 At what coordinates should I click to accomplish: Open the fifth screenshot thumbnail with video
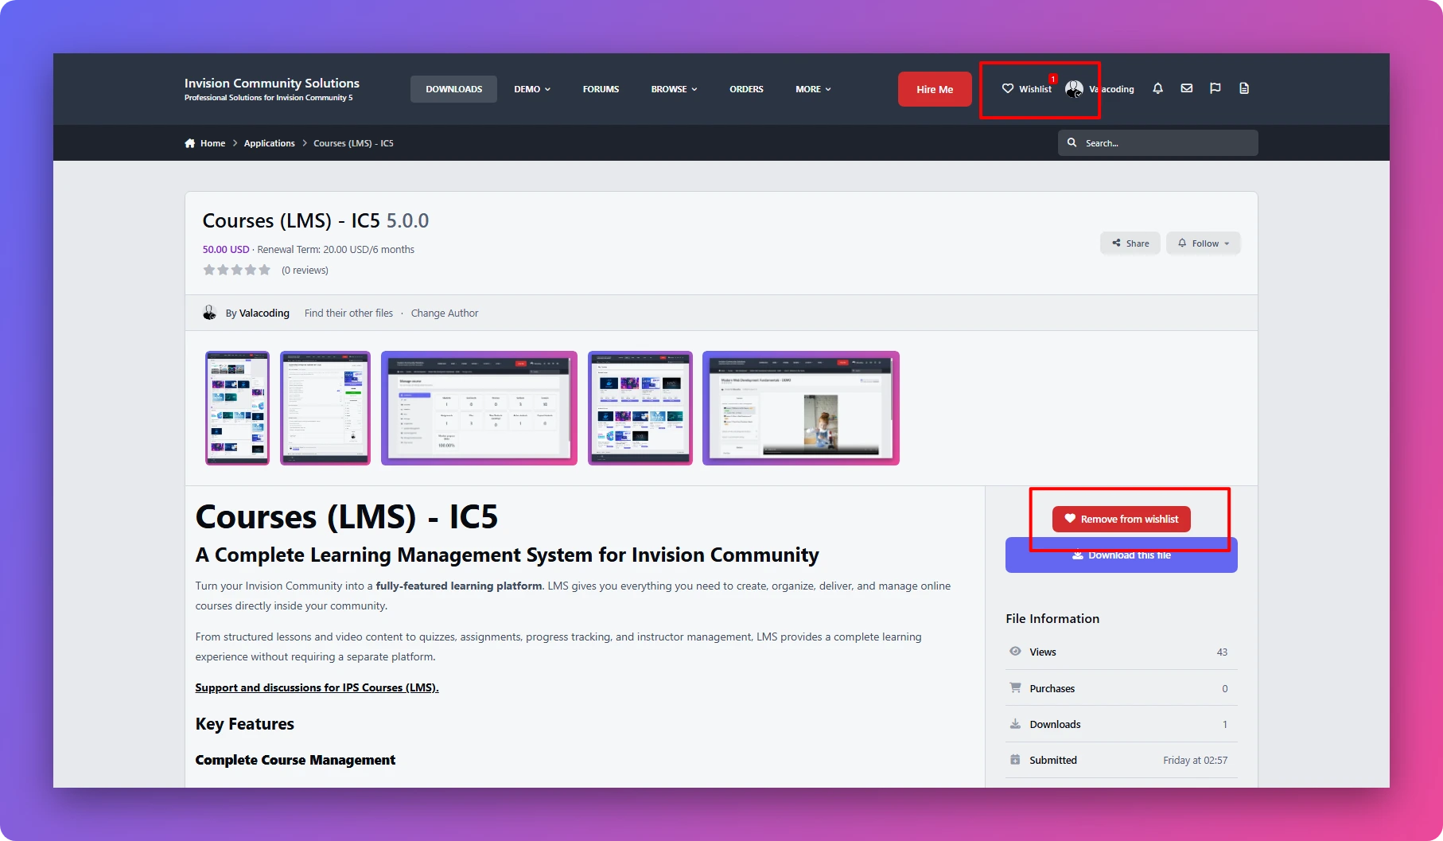[x=801, y=408]
